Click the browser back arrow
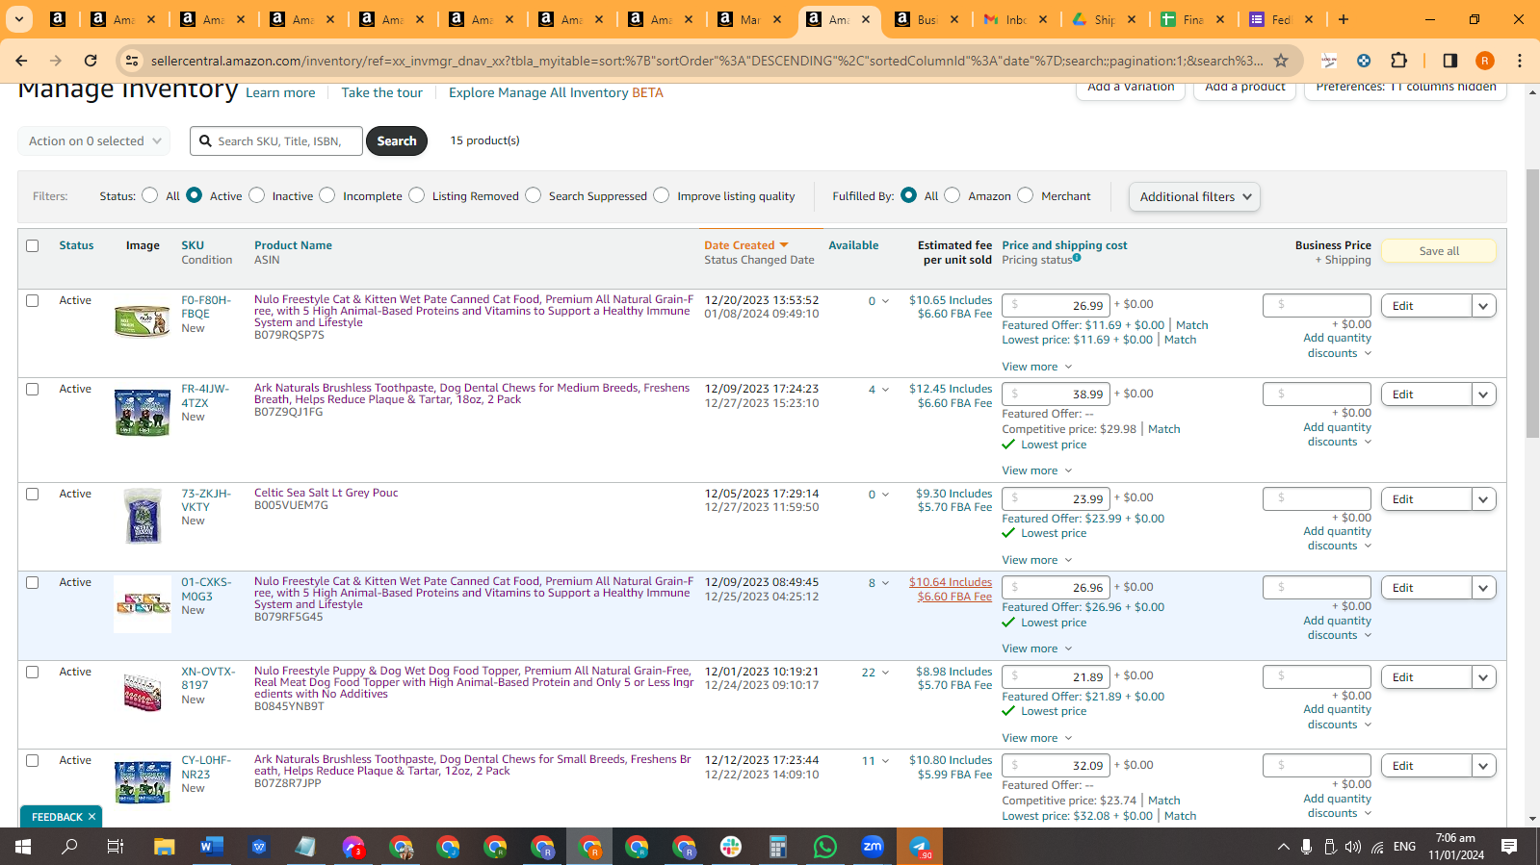Screen dimensions: 1540x865 point(21,61)
